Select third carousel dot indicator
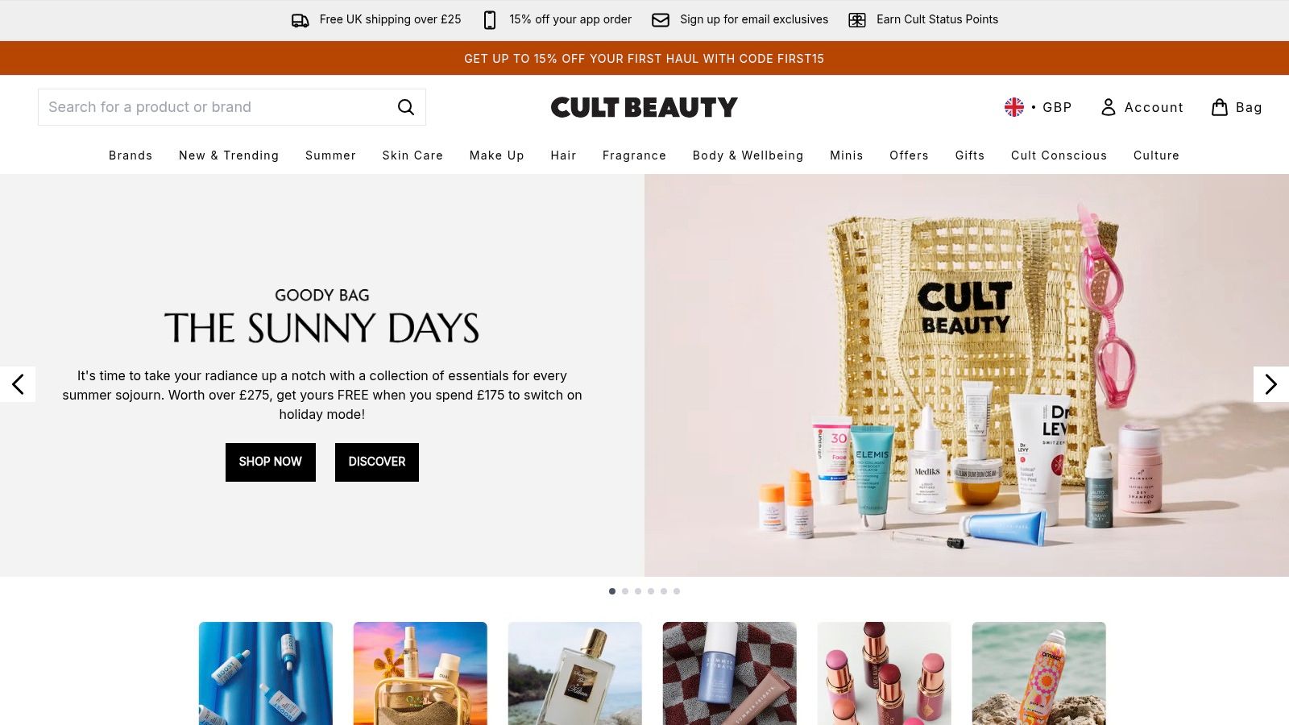The height and width of the screenshot is (725, 1289). (638, 591)
